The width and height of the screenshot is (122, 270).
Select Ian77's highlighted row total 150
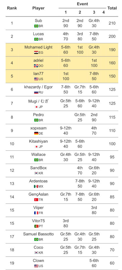tap(112, 76)
